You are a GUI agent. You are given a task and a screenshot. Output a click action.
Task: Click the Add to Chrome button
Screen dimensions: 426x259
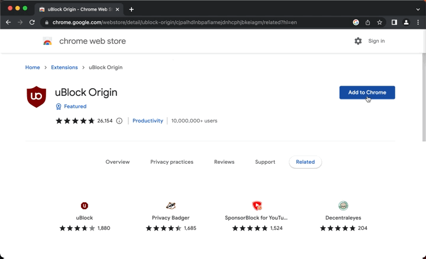[367, 93]
